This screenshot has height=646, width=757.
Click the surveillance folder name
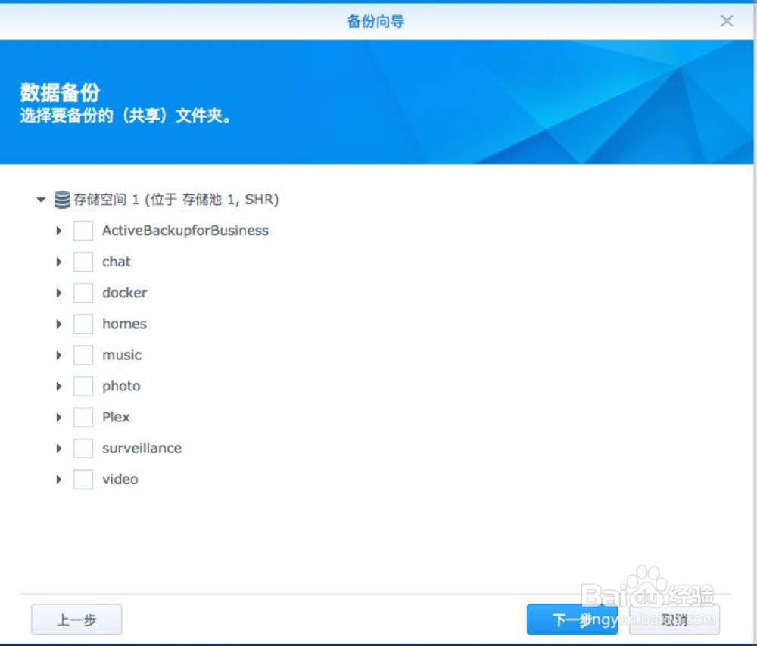tap(142, 449)
